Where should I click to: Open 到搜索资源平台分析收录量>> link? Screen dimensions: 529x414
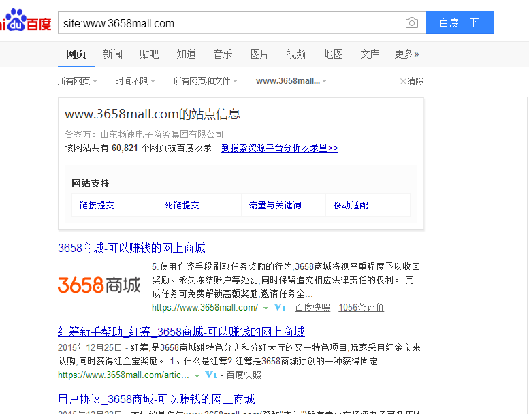pyautogui.click(x=280, y=148)
